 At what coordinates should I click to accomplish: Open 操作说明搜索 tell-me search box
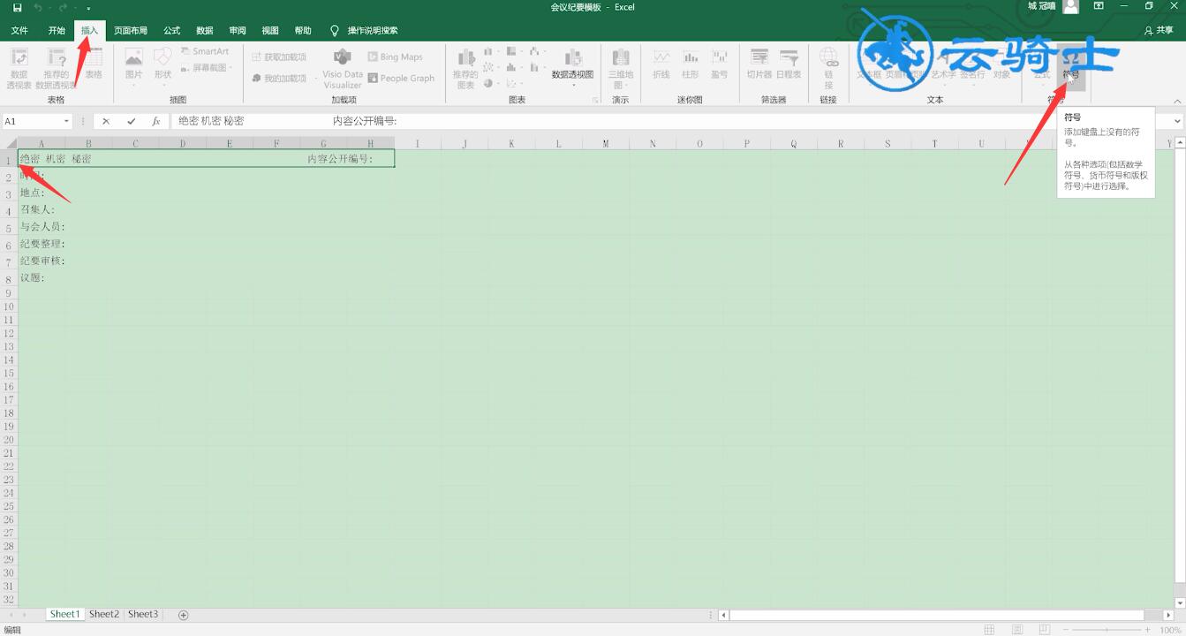pyautogui.click(x=365, y=30)
